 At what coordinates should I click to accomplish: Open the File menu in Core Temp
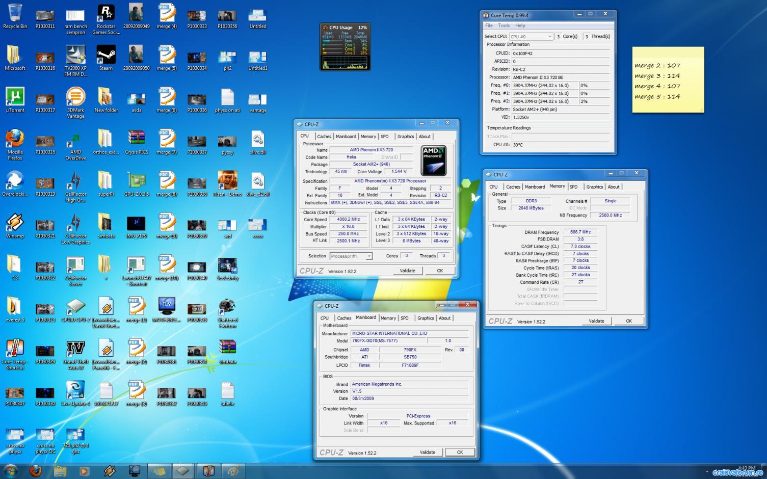(489, 25)
